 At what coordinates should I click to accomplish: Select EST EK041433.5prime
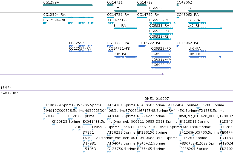pyautogui.click(x=87, y=124)
